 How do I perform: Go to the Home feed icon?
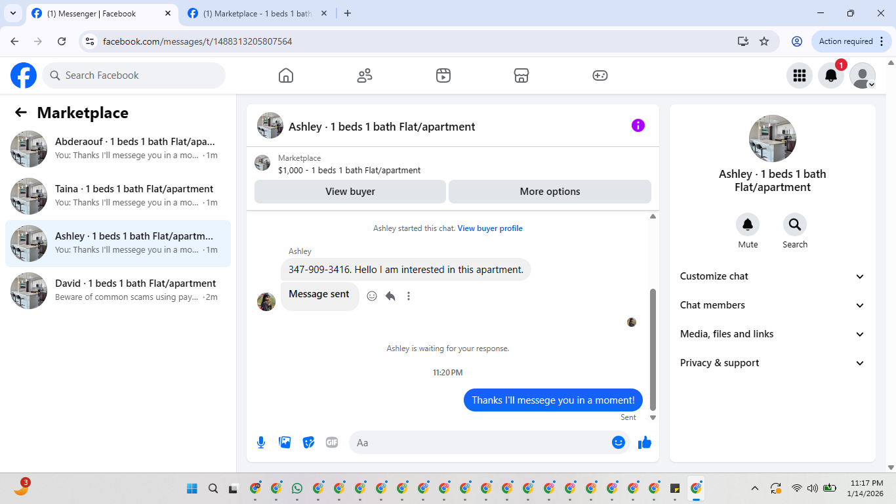[286, 75]
